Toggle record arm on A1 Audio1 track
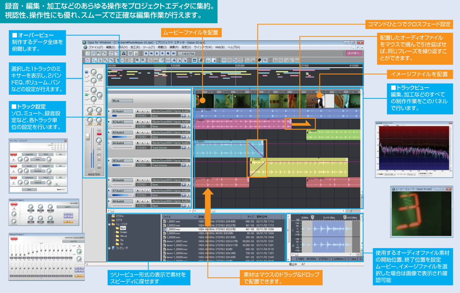Image resolution: width=460 pixels, height=293 pixels. coord(138,111)
